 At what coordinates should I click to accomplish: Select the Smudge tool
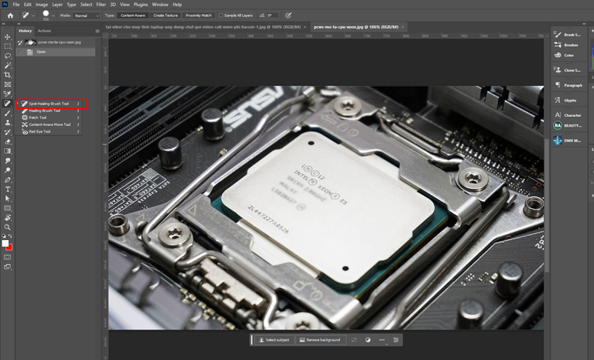coord(7,161)
